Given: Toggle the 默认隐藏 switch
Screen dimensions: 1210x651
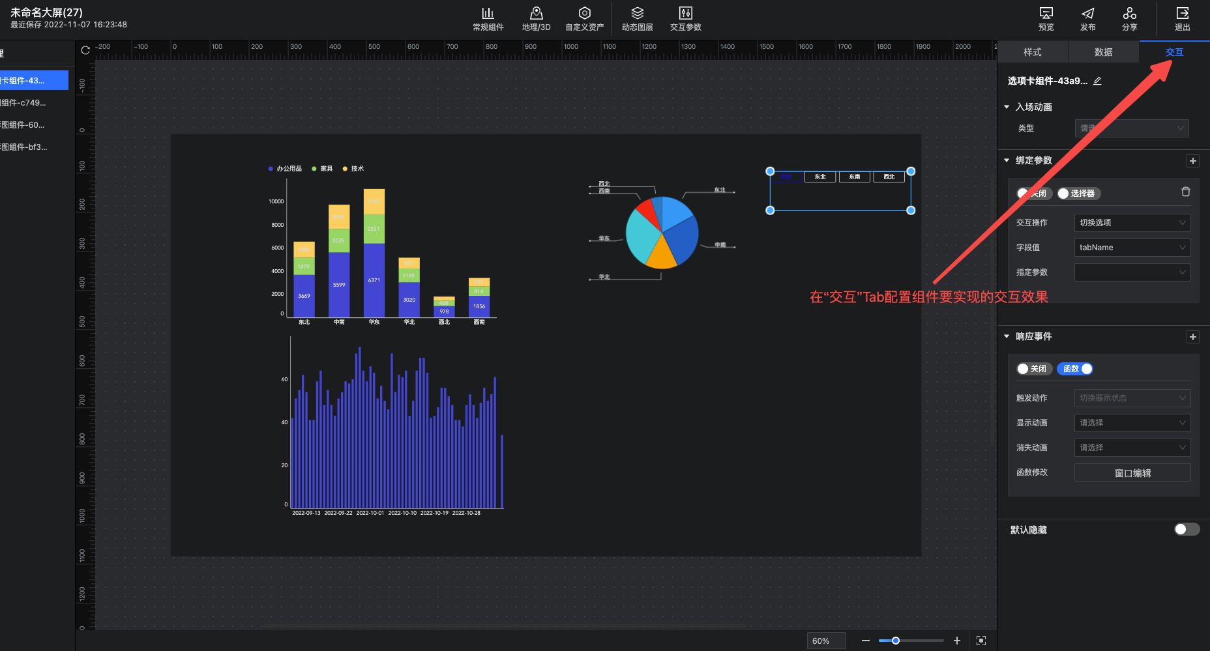Looking at the screenshot, I should click(x=1187, y=529).
